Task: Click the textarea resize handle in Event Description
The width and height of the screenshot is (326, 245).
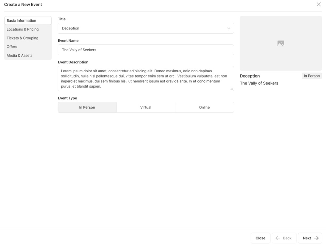Action: pos(231,89)
